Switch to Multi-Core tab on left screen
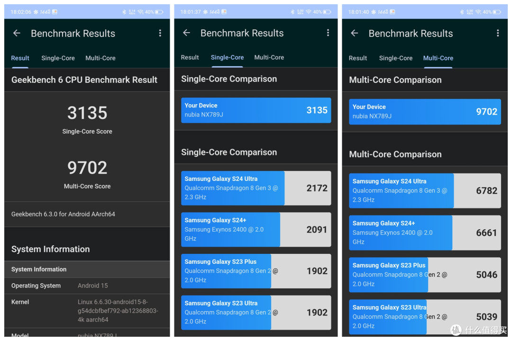Viewport: 512px width, 341px height. 101,58
